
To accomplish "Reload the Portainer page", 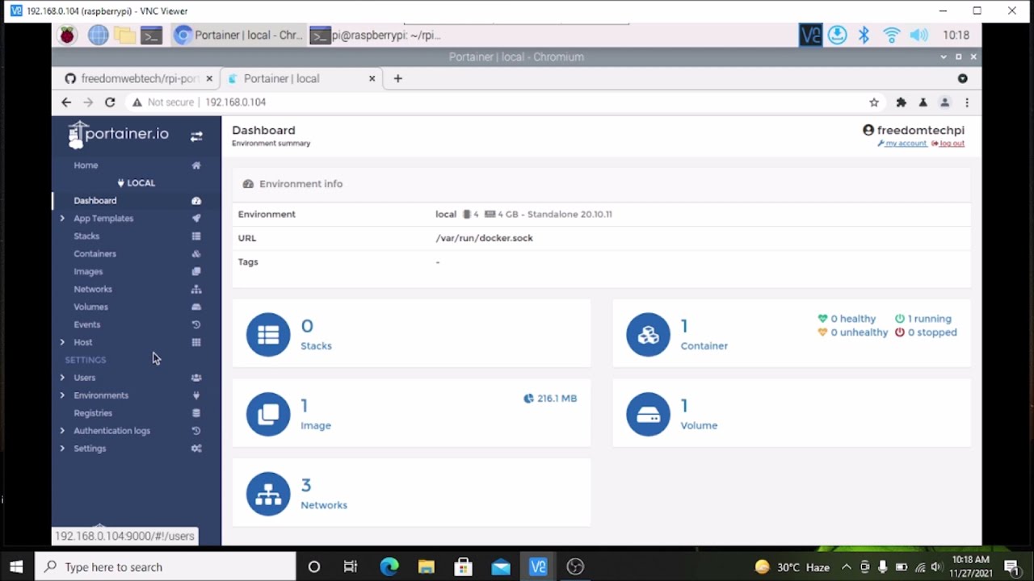I will [110, 102].
